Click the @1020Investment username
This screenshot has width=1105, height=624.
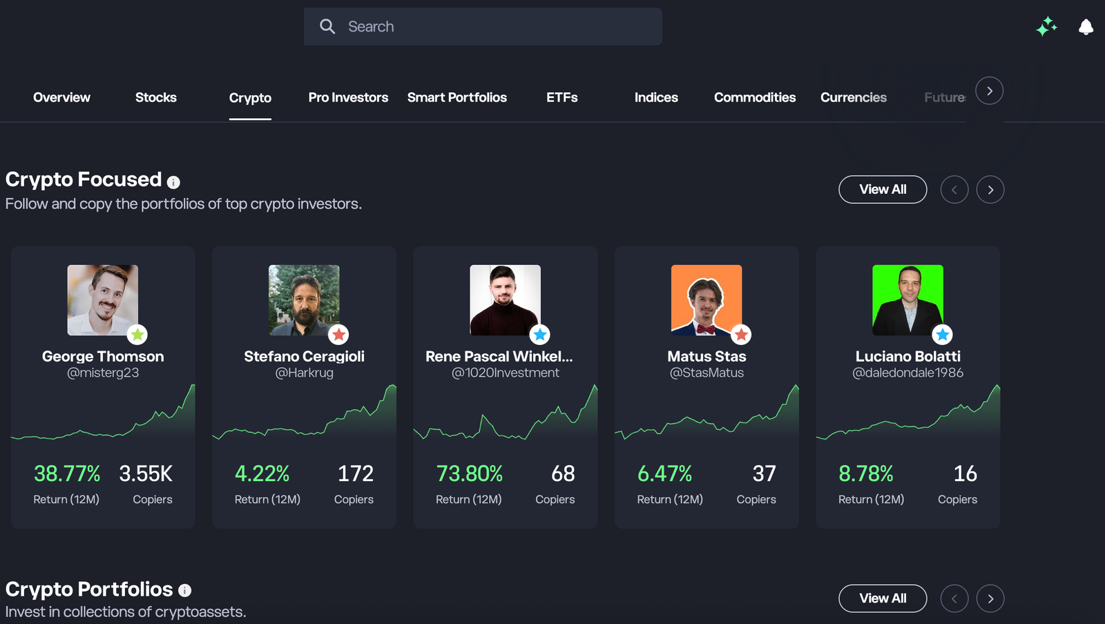point(506,373)
